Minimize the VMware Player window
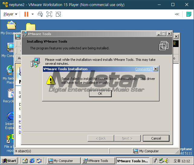 (159, 5)
